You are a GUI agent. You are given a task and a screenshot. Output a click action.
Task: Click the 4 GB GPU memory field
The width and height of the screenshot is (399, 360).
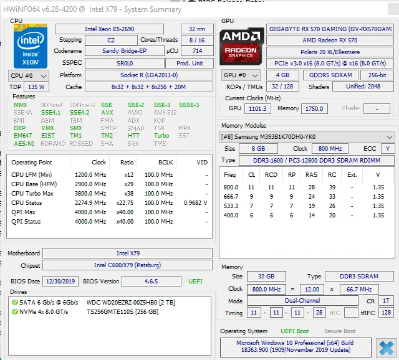(282, 75)
